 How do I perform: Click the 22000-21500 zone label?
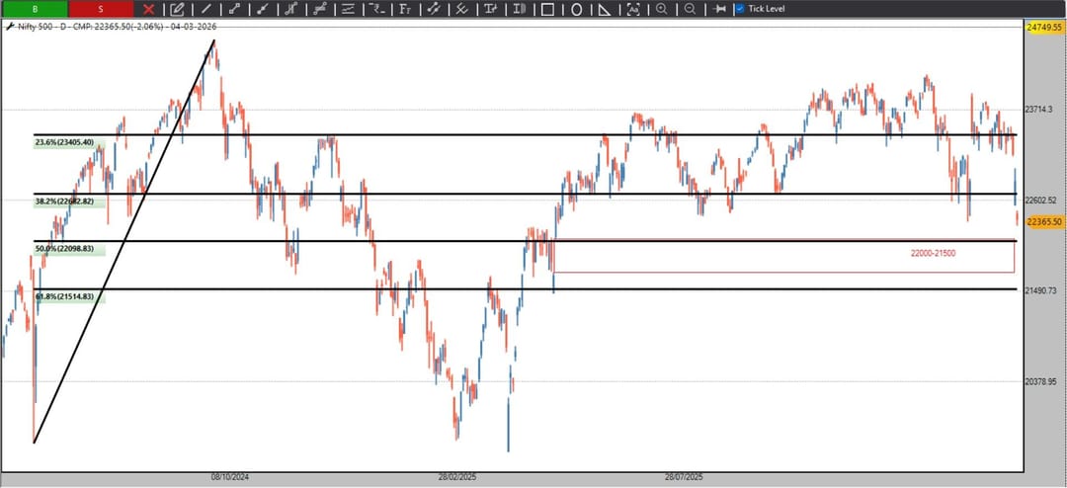click(933, 253)
